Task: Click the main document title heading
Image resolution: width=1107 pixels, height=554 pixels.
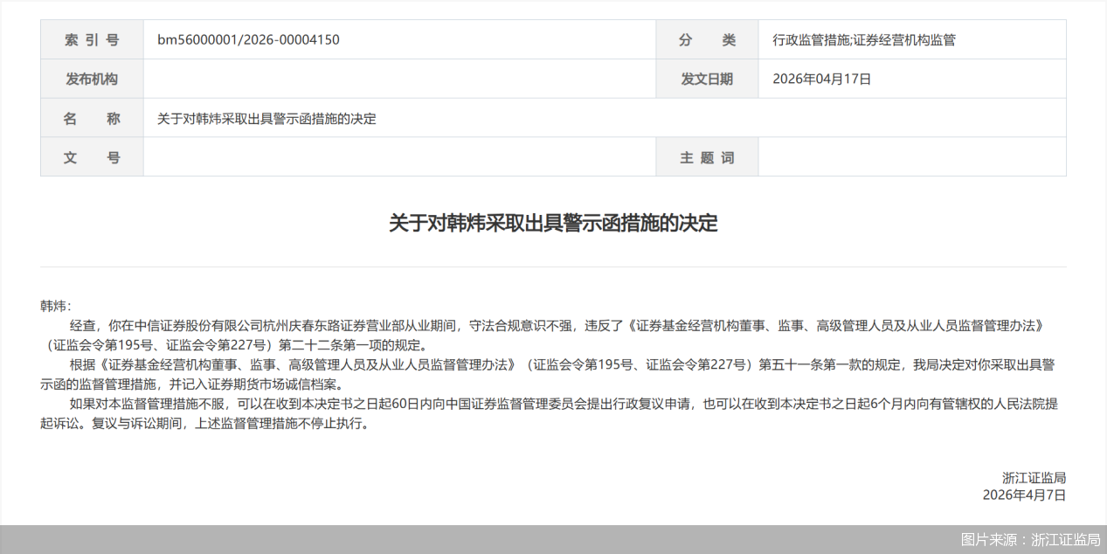Action: point(553,224)
